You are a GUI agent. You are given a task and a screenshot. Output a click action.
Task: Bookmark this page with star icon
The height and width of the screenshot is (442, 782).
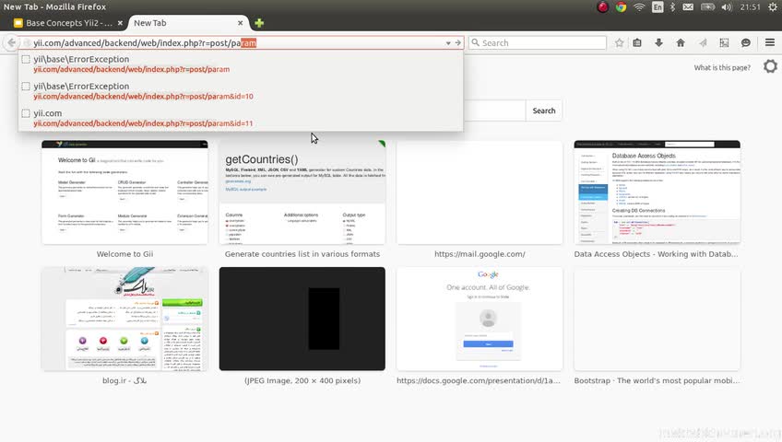click(x=620, y=42)
